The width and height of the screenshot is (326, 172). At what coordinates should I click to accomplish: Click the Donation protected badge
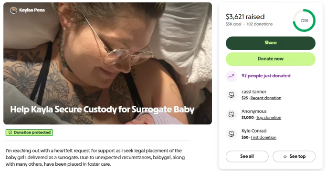[x=29, y=132]
